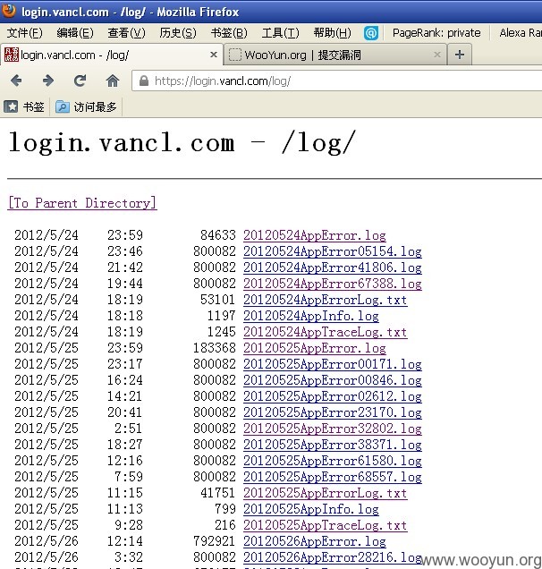
Task: Close the WooYun.org tab
Action: click(437, 55)
